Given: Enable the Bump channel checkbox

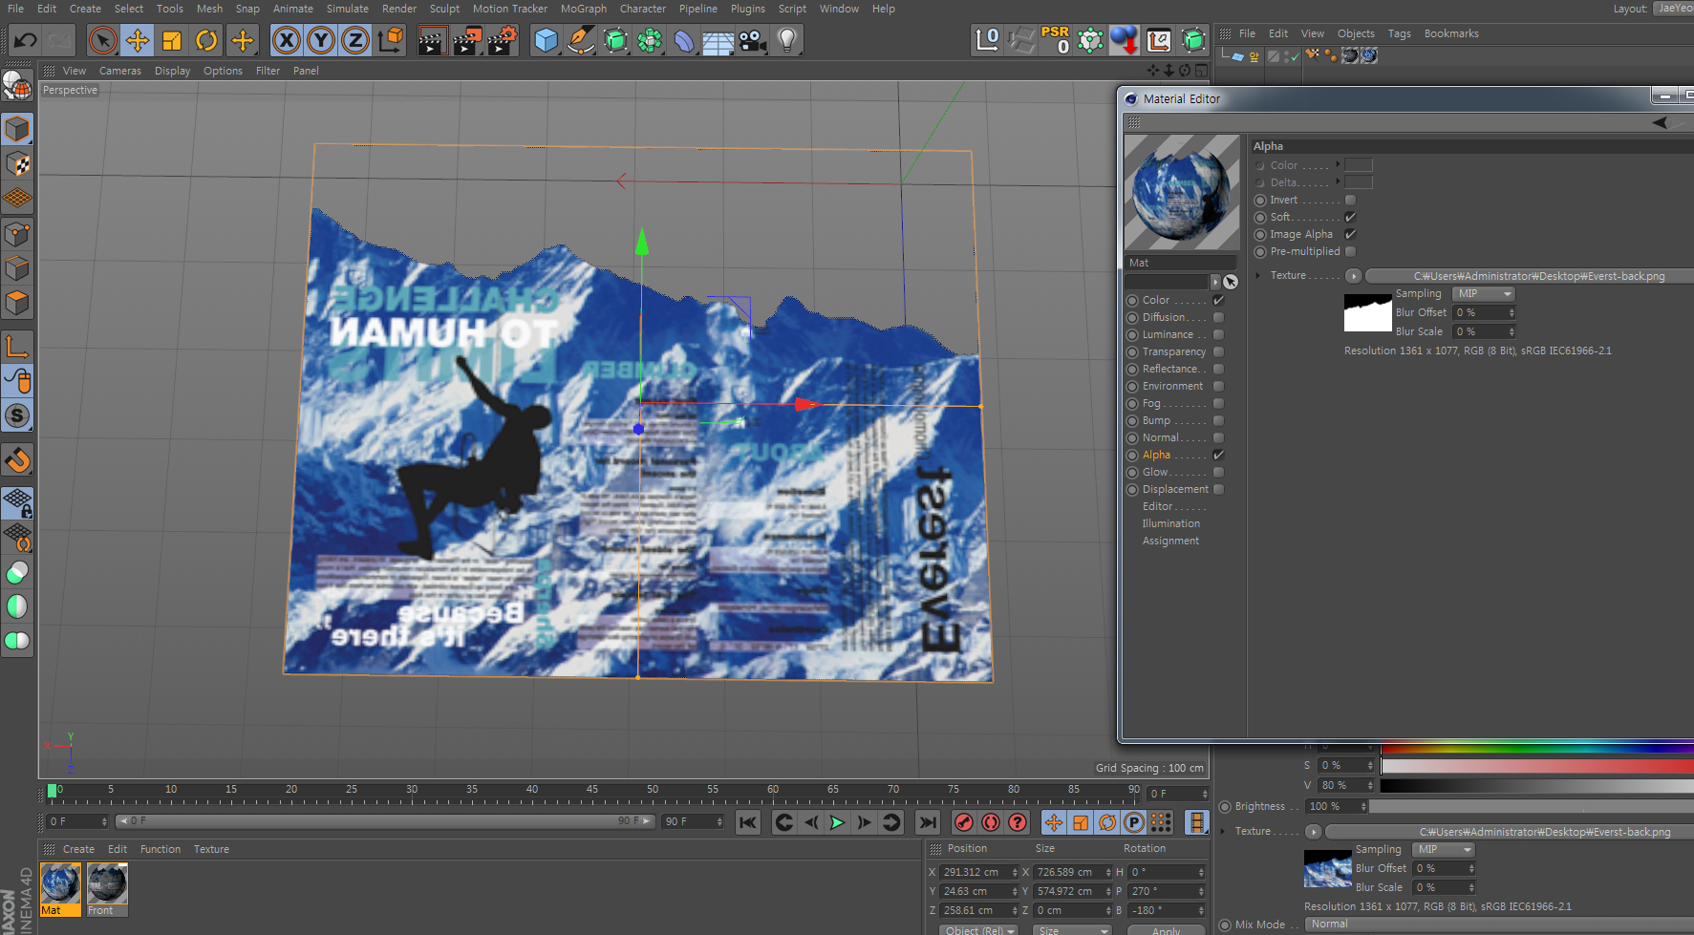Looking at the screenshot, I should 1218,420.
